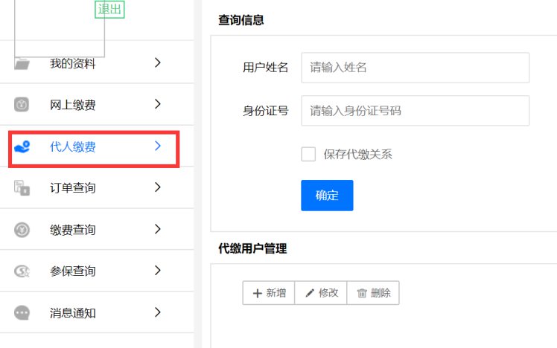Click the 修改 edit button
This screenshot has height=348, width=557.
tap(321, 293)
